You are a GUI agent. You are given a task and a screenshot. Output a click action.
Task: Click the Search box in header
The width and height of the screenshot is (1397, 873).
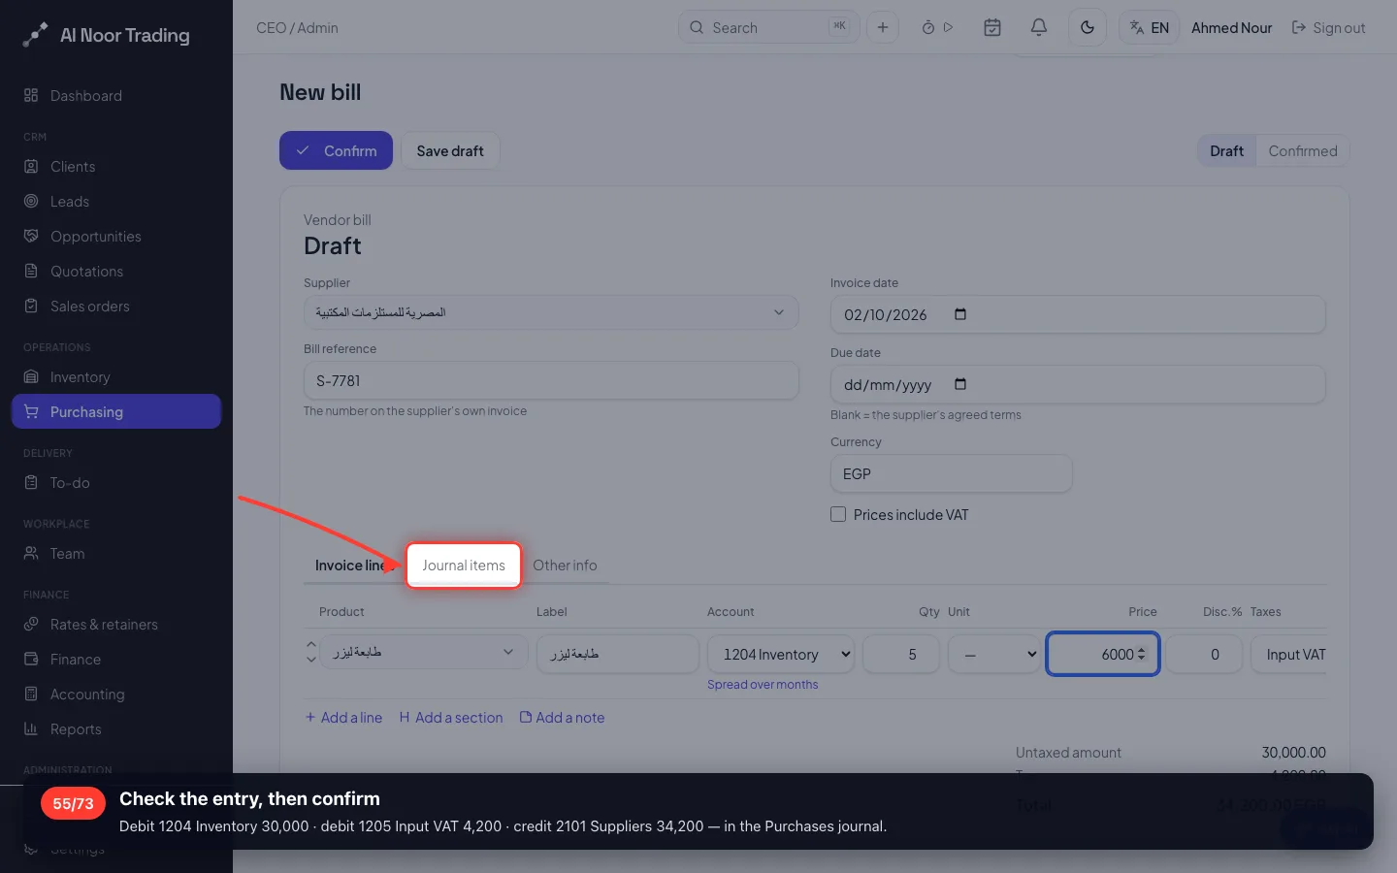[x=768, y=27]
